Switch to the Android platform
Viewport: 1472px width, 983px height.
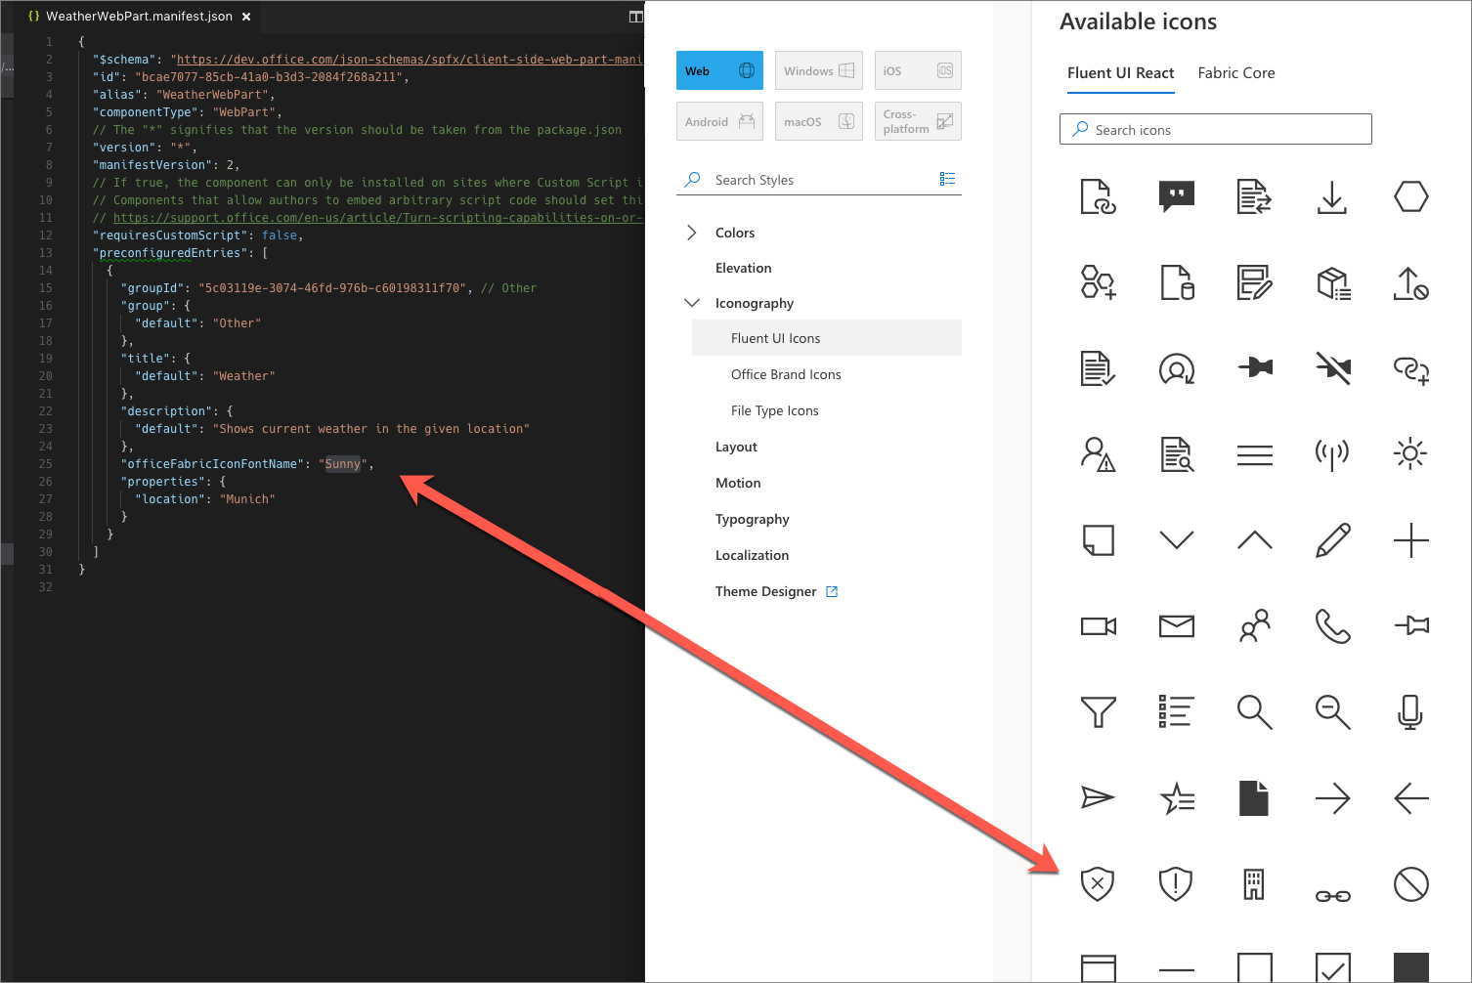coord(720,121)
